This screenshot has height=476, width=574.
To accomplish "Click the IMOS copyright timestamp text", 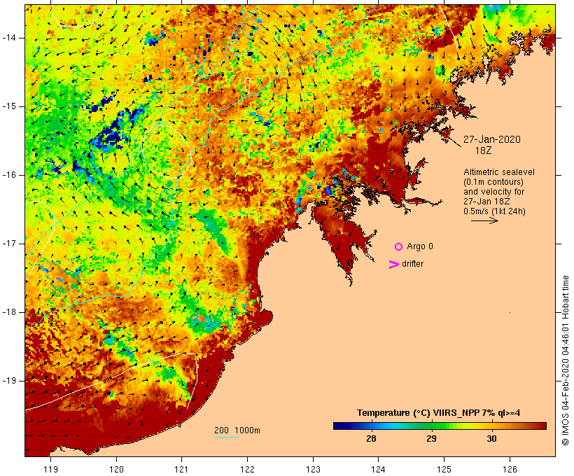I will pos(565,360).
